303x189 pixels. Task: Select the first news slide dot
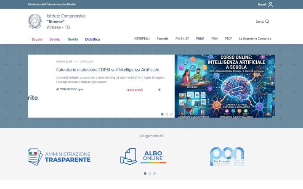[x=162, y=114]
